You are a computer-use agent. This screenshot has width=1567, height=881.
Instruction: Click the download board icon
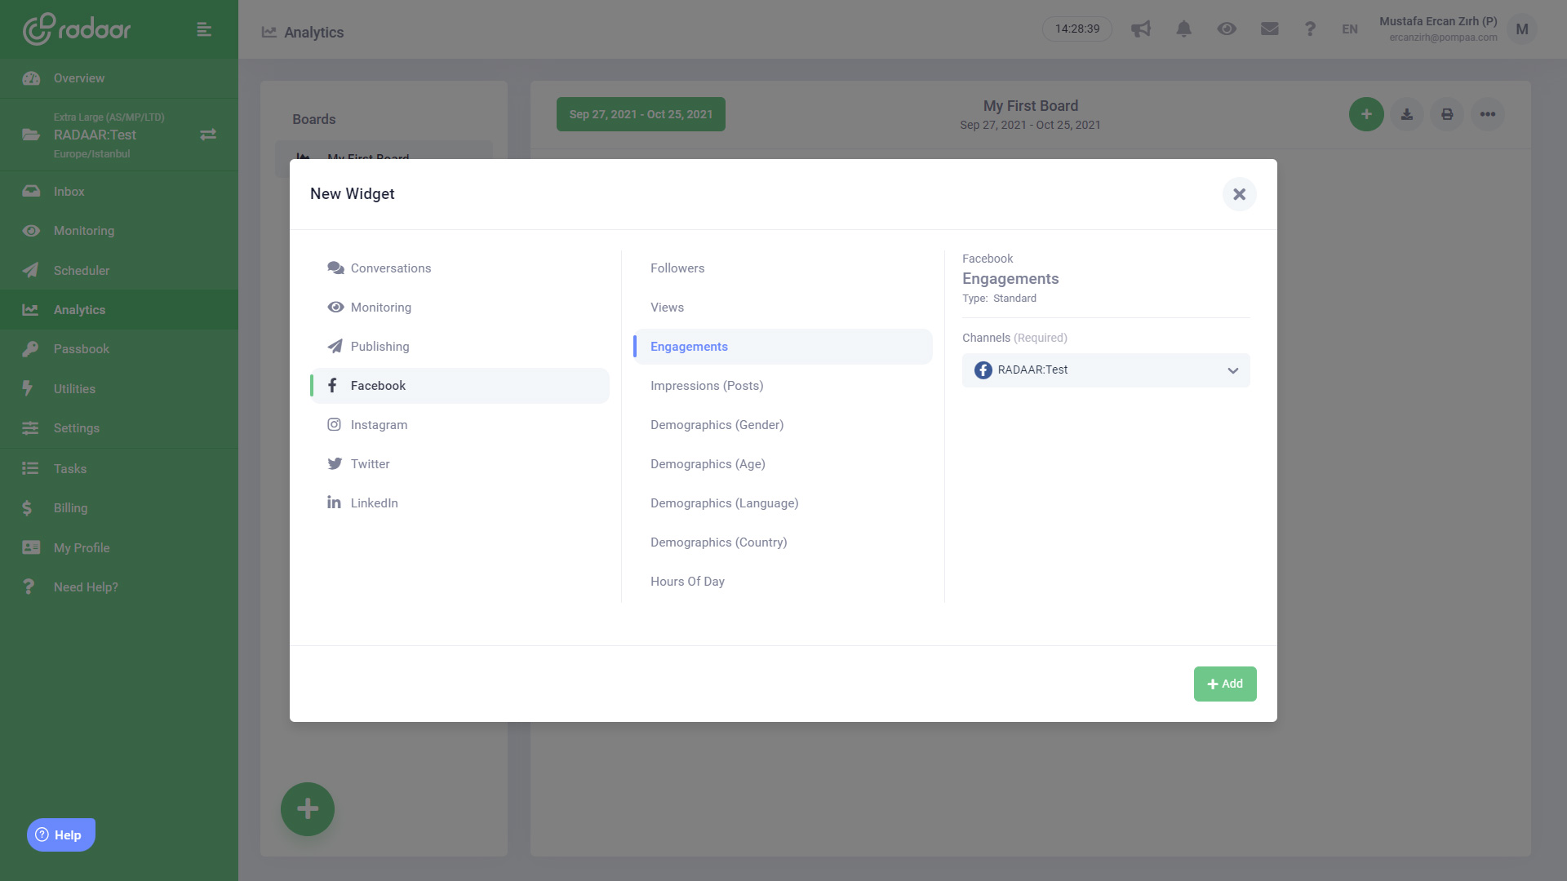[x=1406, y=114]
